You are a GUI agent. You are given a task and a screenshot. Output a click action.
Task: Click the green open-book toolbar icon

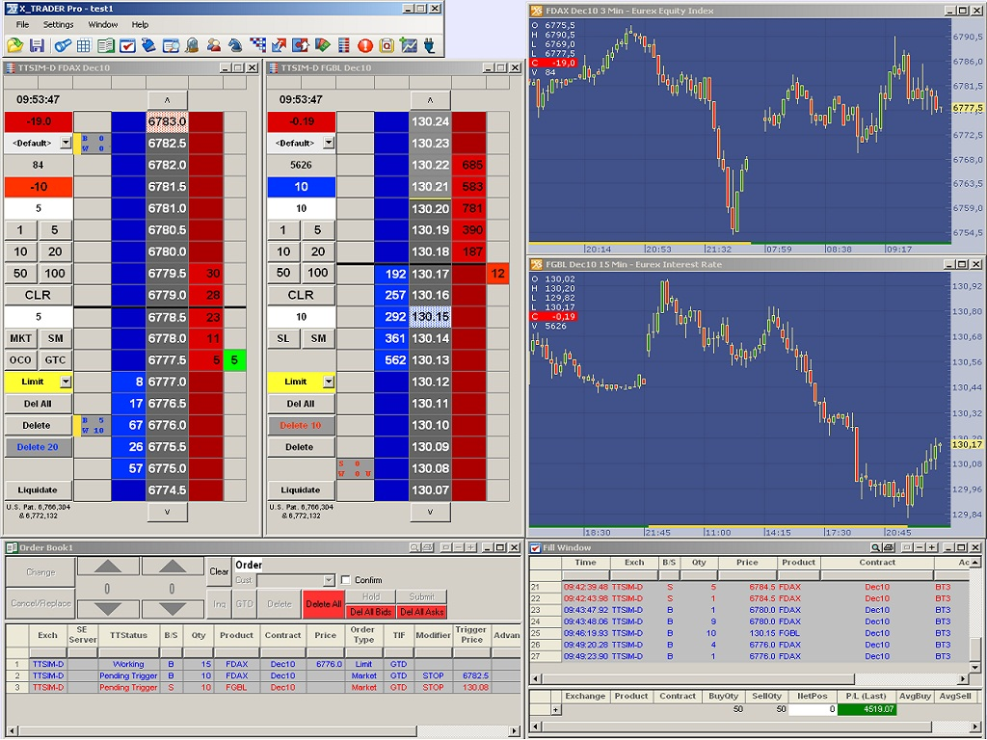[106, 45]
